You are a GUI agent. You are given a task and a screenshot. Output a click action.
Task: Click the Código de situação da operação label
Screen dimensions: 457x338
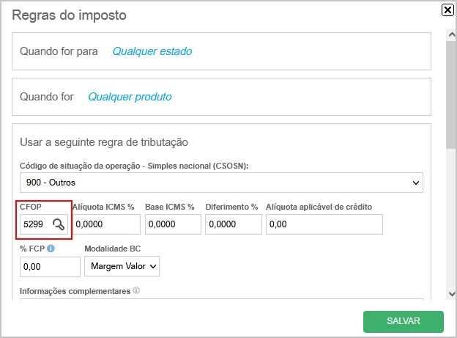click(134, 166)
